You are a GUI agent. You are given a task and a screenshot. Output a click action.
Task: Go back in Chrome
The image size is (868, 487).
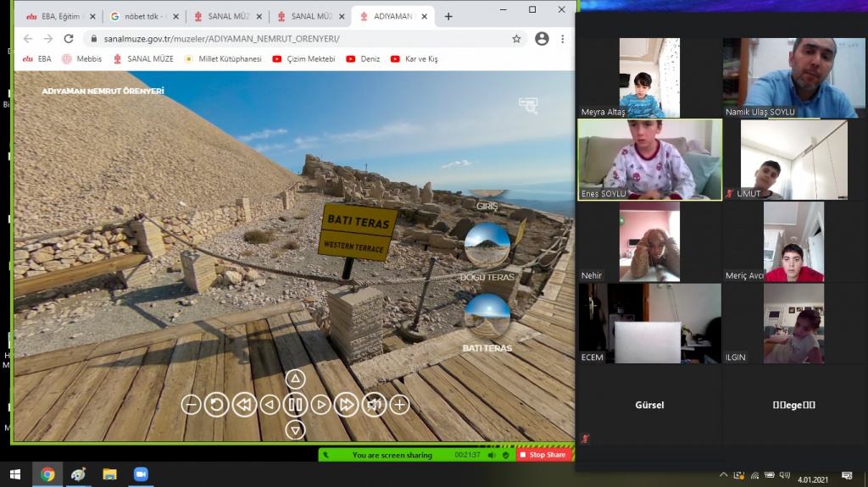coord(28,39)
